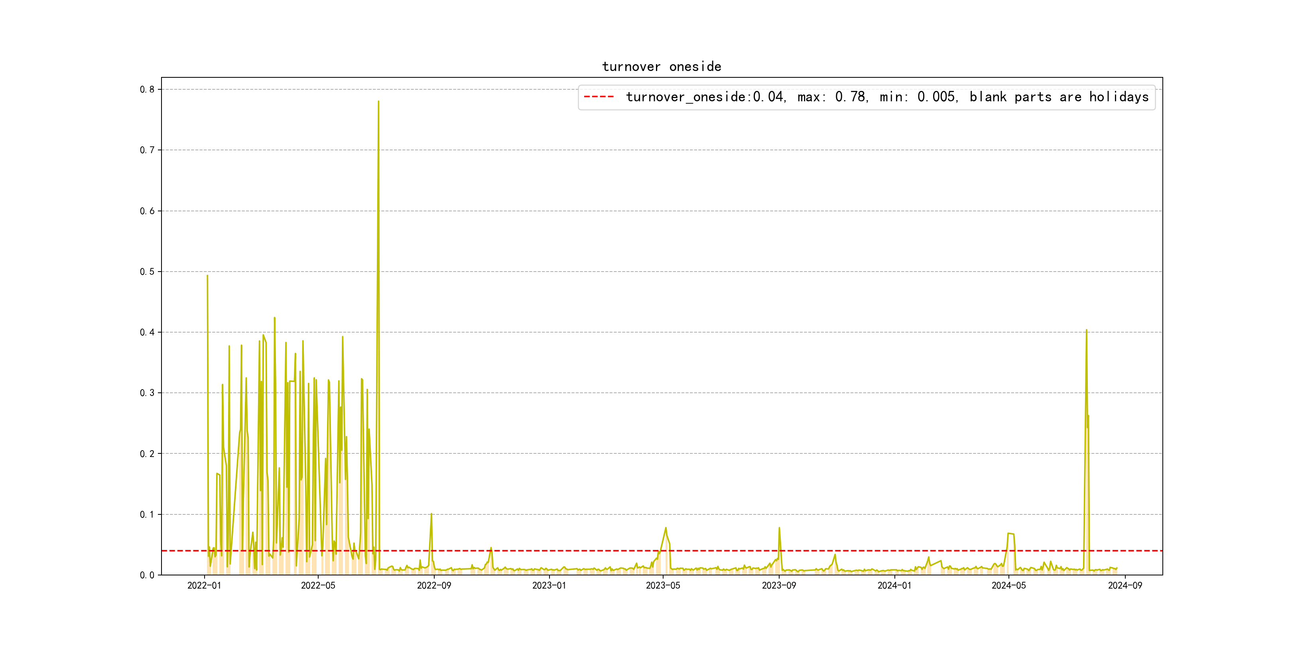Click the 2022-05 x-axis label
The height and width of the screenshot is (646, 1292).
pyautogui.click(x=318, y=585)
